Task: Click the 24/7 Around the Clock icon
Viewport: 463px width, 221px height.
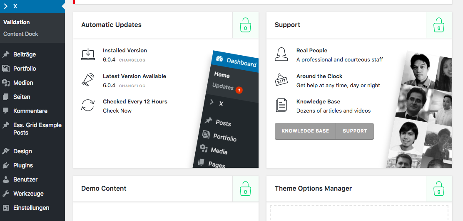Action: click(281, 80)
